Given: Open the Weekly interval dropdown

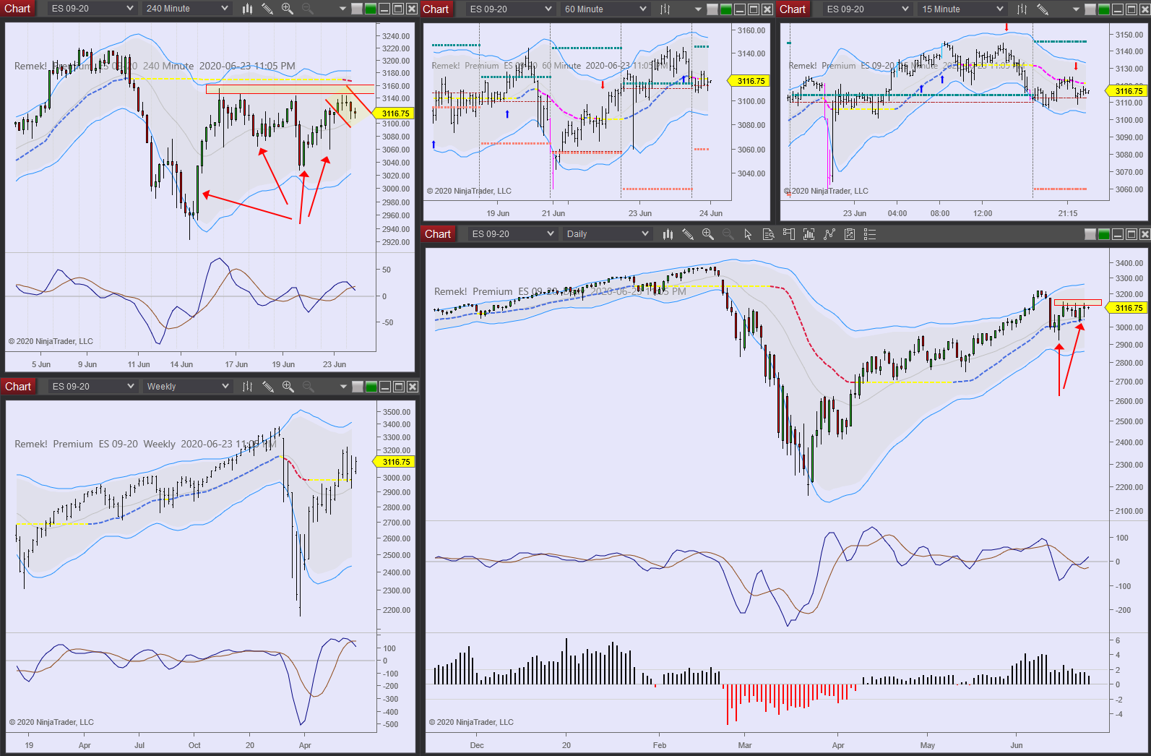Looking at the screenshot, I should tap(188, 387).
